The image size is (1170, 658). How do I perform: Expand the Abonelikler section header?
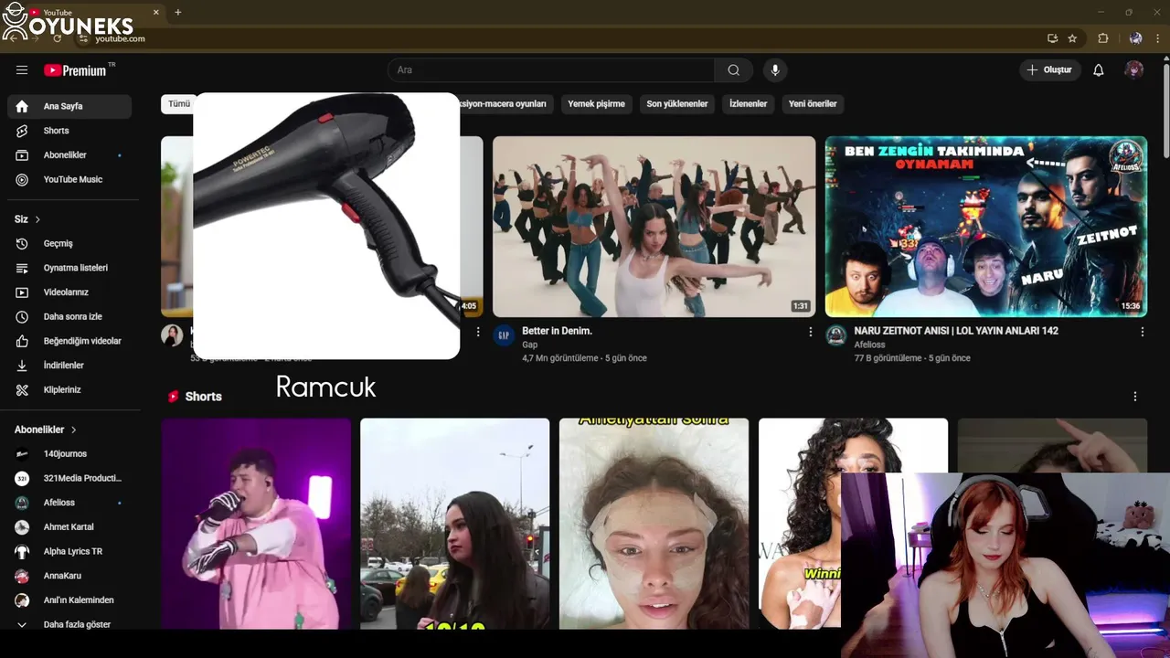46,430
